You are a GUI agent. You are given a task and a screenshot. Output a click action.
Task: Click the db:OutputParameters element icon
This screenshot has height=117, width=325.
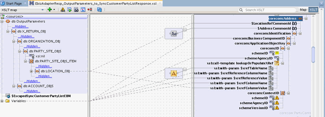(8, 21)
